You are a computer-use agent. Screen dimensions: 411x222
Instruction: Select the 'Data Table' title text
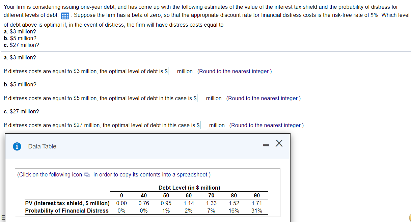(x=42, y=146)
